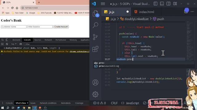Image resolution: width=197 pixels, height=110 pixels.
Task: Reload the Chrome page
Action: point(12,8)
